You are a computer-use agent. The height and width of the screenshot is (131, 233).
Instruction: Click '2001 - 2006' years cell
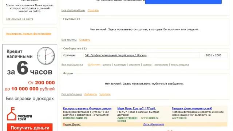213,55
